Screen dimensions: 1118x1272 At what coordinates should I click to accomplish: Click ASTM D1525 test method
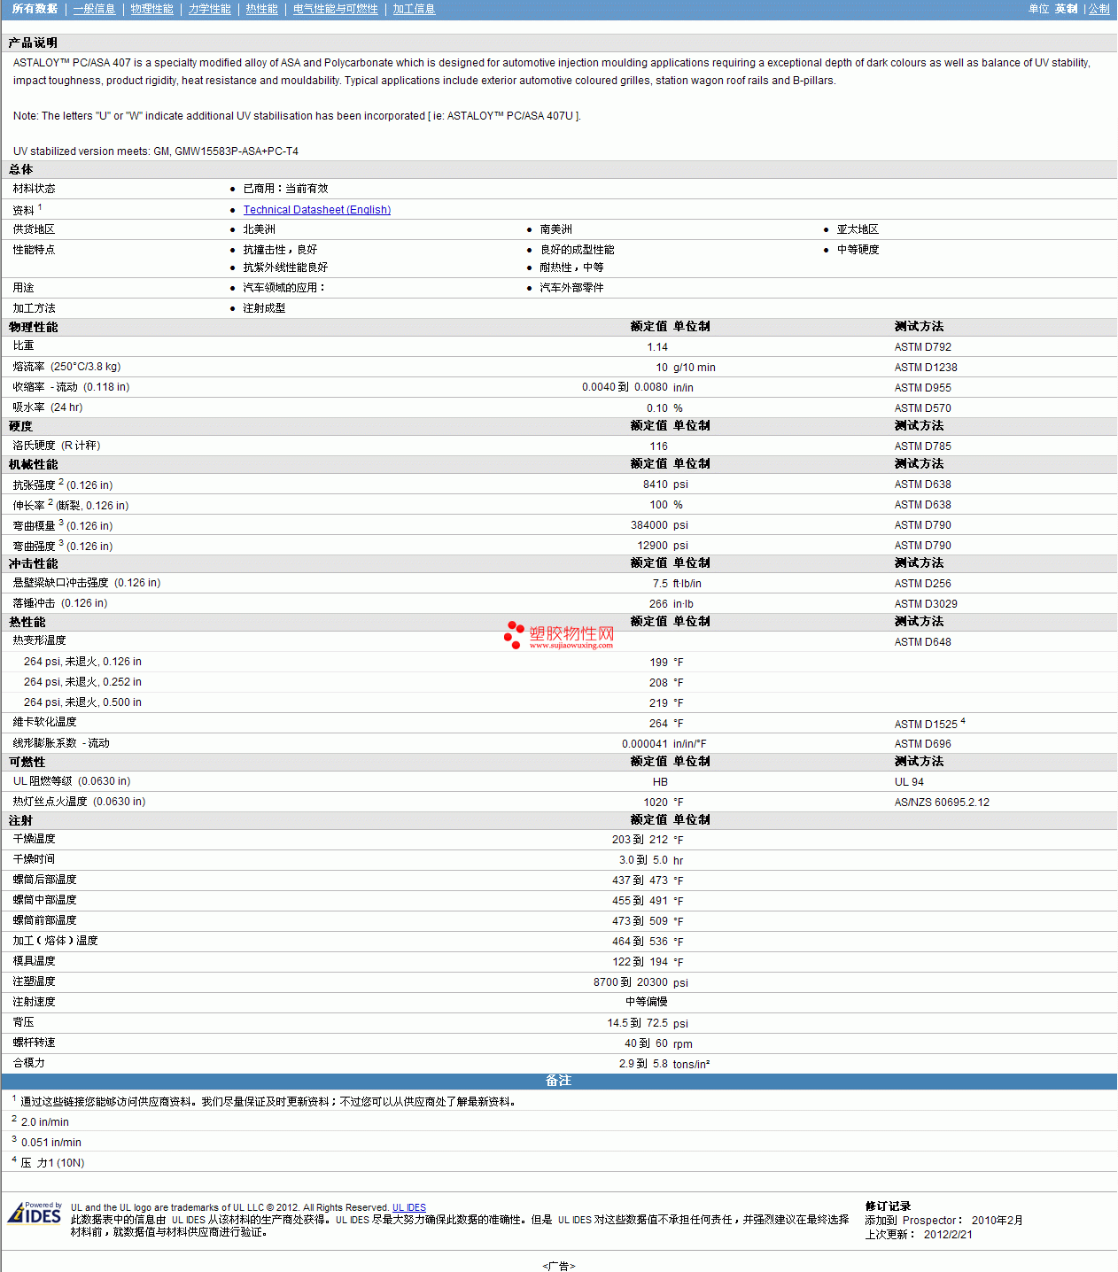pos(926,724)
